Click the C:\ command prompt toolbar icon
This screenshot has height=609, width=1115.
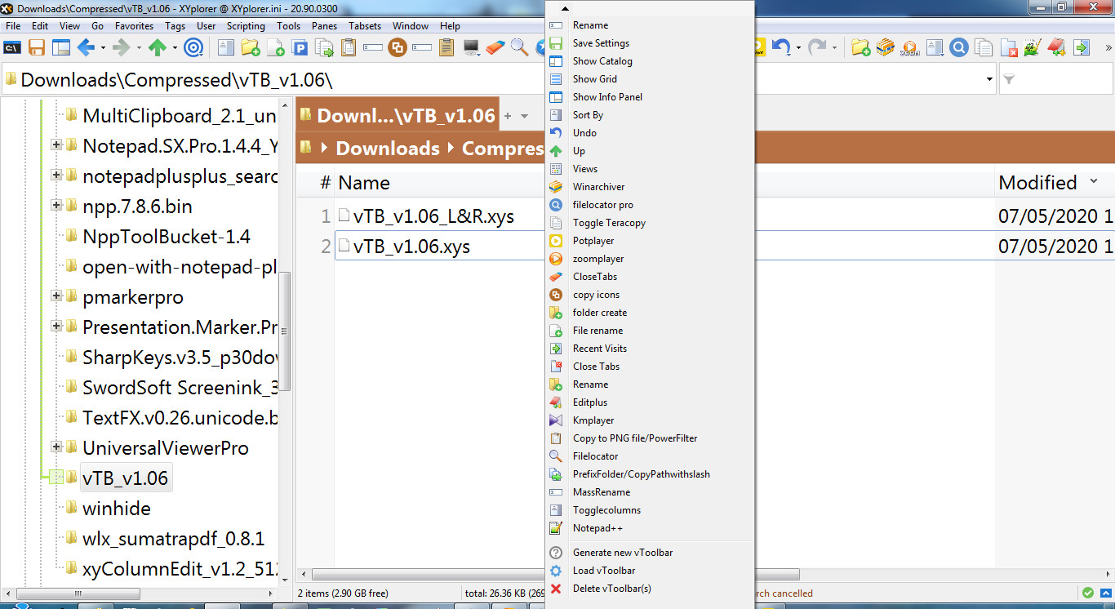point(12,47)
